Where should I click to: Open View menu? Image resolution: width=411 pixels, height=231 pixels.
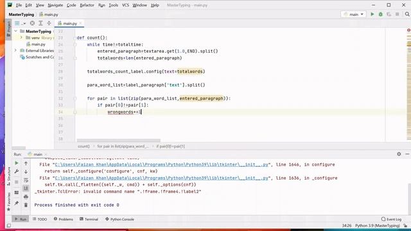pyautogui.click(x=40, y=5)
